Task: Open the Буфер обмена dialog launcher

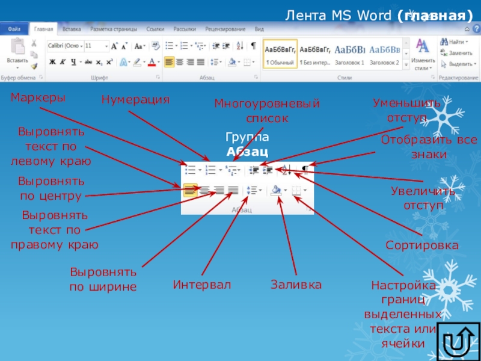Action: point(41,78)
